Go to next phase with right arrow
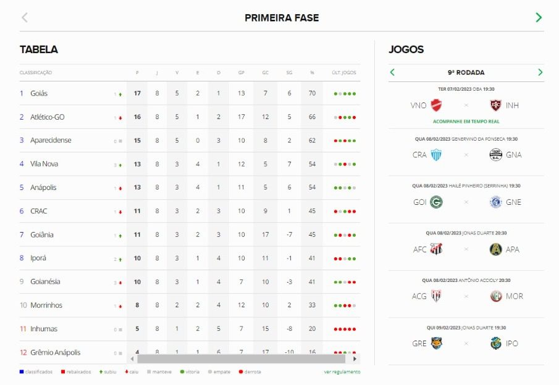Image resolution: width=559 pixels, height=385 pixels. click(x=539, y=17)
